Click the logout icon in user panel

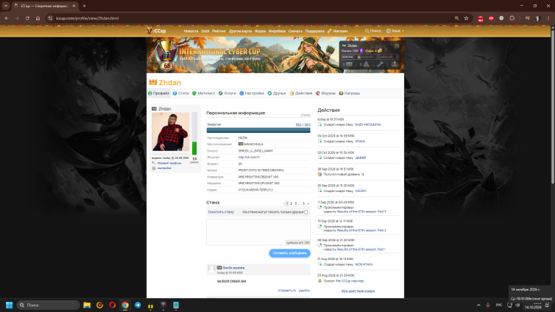(397, 46)
